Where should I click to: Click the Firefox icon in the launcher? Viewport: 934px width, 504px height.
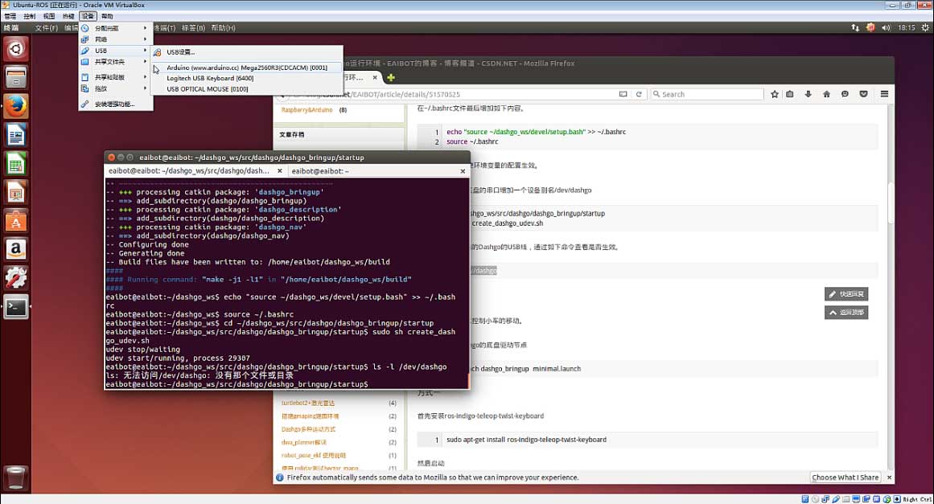click(16, 105)
